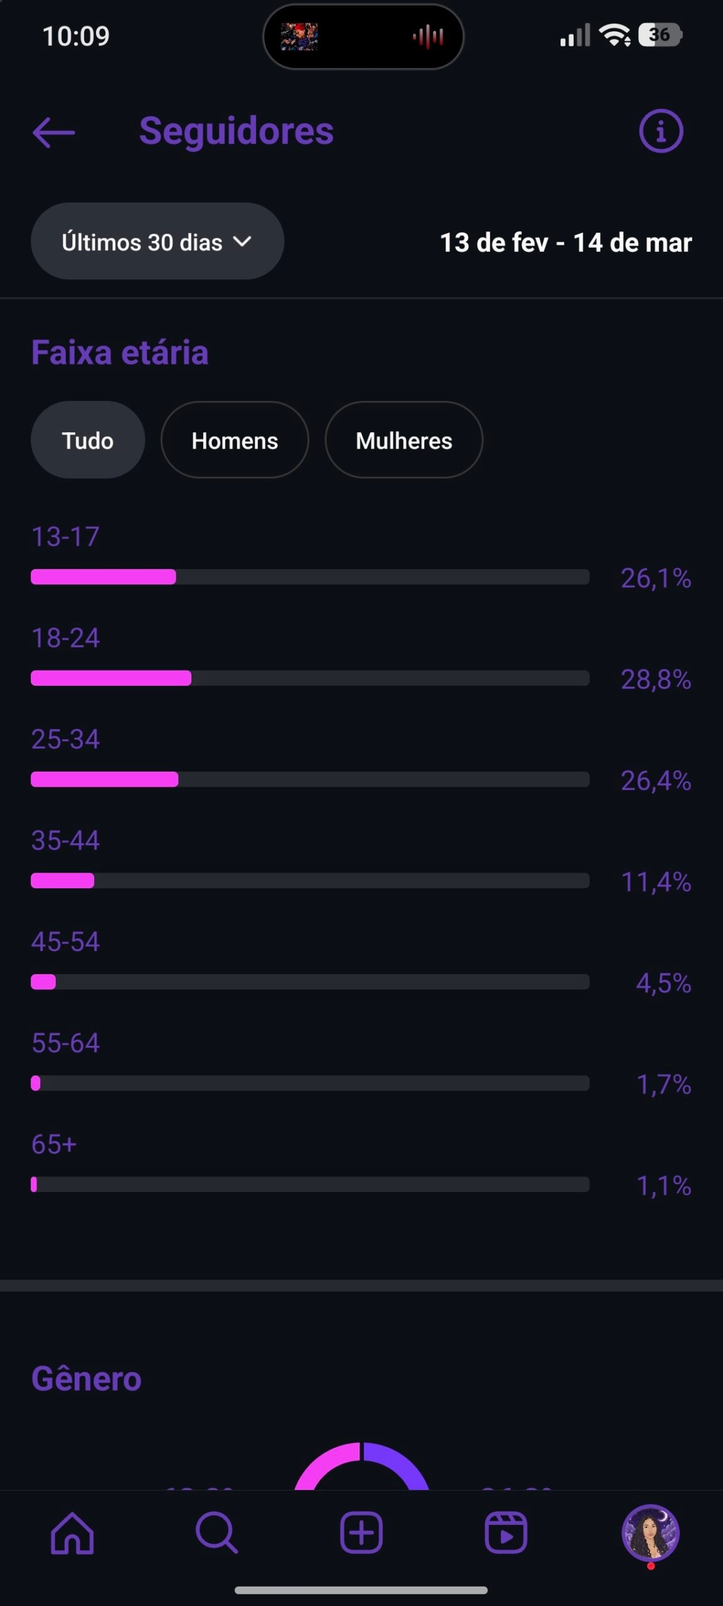The image size is (723, 1606).
Task: Tap the Gênero donut chart
Action: point(362,1467)
